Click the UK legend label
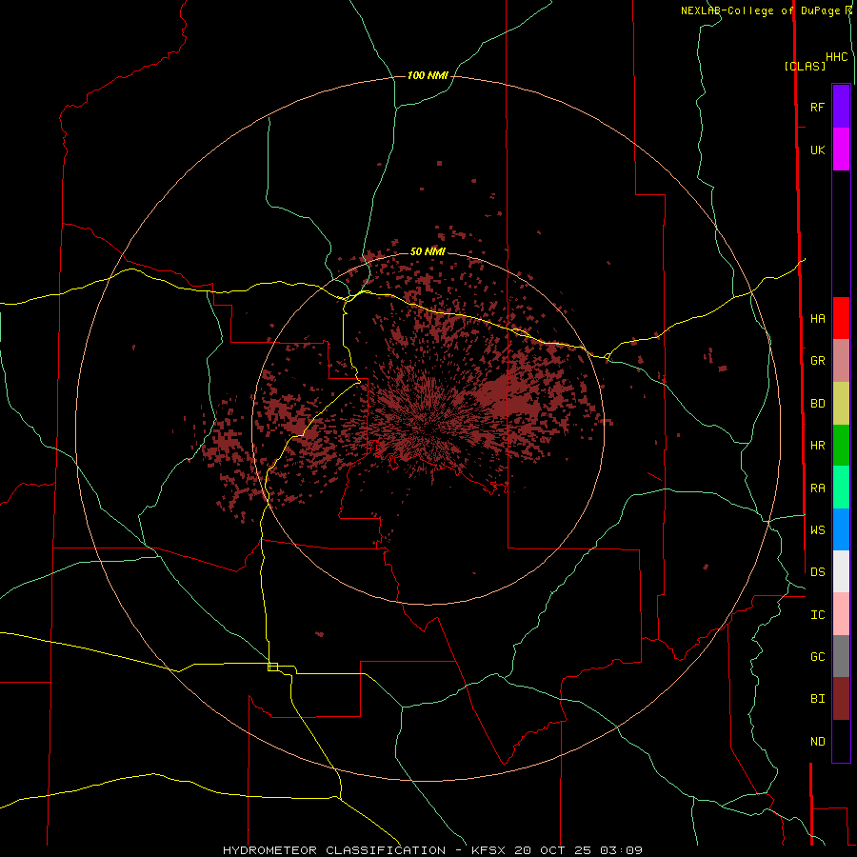Screen dimensions: 857x857 817,149
